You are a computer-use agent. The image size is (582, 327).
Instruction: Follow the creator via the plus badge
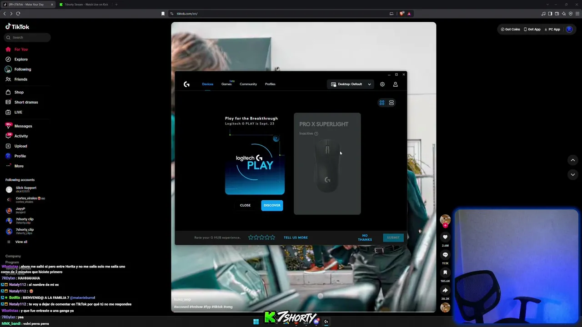(445, 225)
